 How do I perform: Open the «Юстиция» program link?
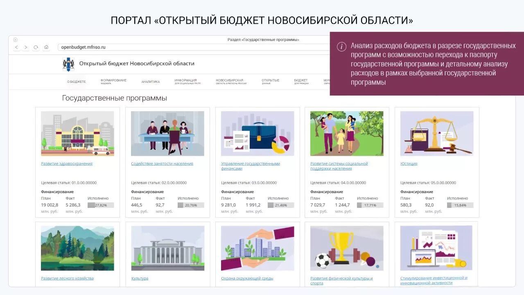point(409,163)
